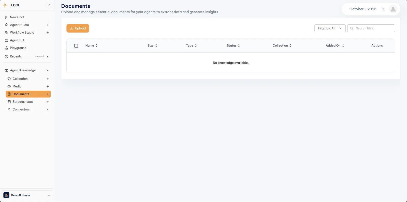Click the New Chat message icon
This screenshot has width=407, height=202.
pos(7,17)
